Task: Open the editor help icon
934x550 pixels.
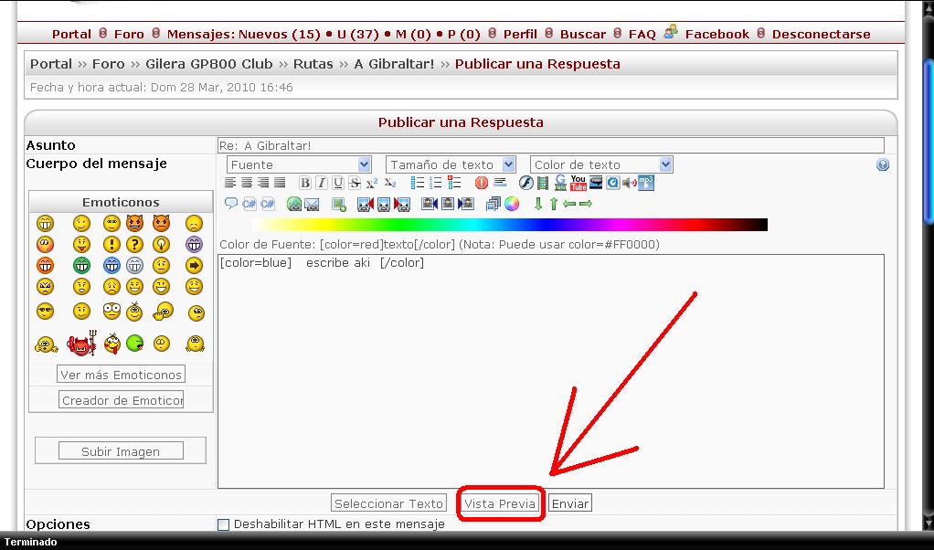Action: [882, 165]
